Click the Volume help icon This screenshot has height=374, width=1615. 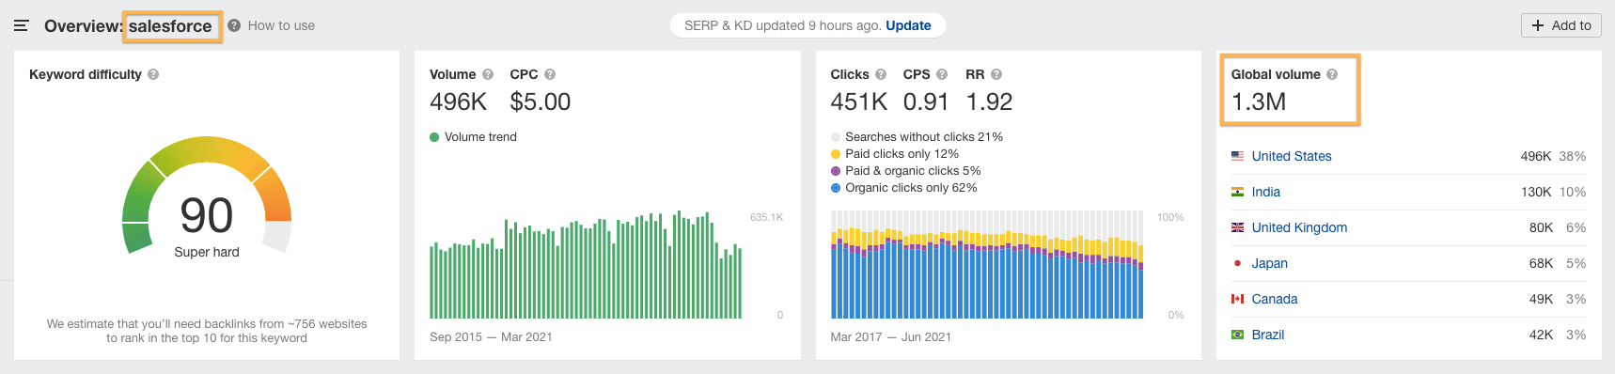tap(488, 74)
